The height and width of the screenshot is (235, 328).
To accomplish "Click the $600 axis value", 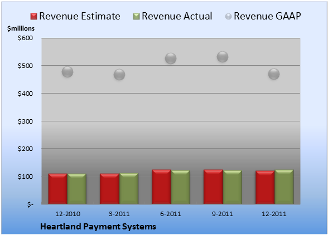I will (25, 38).
